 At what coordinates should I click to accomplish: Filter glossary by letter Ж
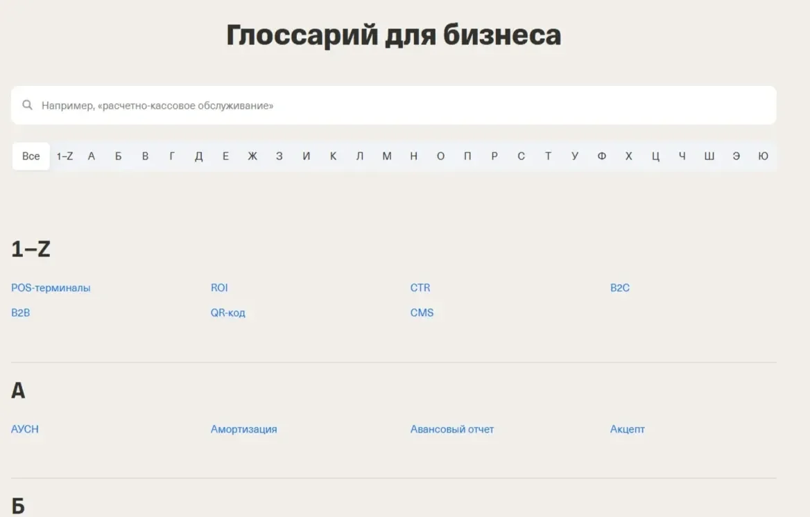[252, 156]
